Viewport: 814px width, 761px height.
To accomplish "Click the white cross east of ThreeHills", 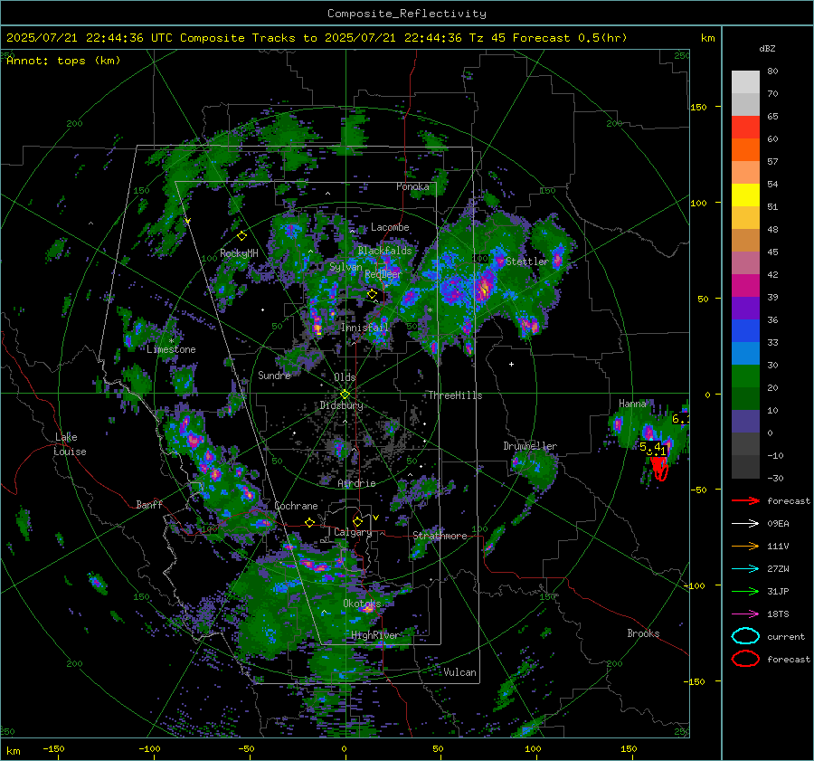I will coord(511,364).
